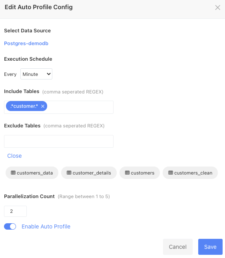Viewport: 225px width, 258px height.
Task: Select the customer_details table chip
Action: pyautogui.click(x=89, y=173)
